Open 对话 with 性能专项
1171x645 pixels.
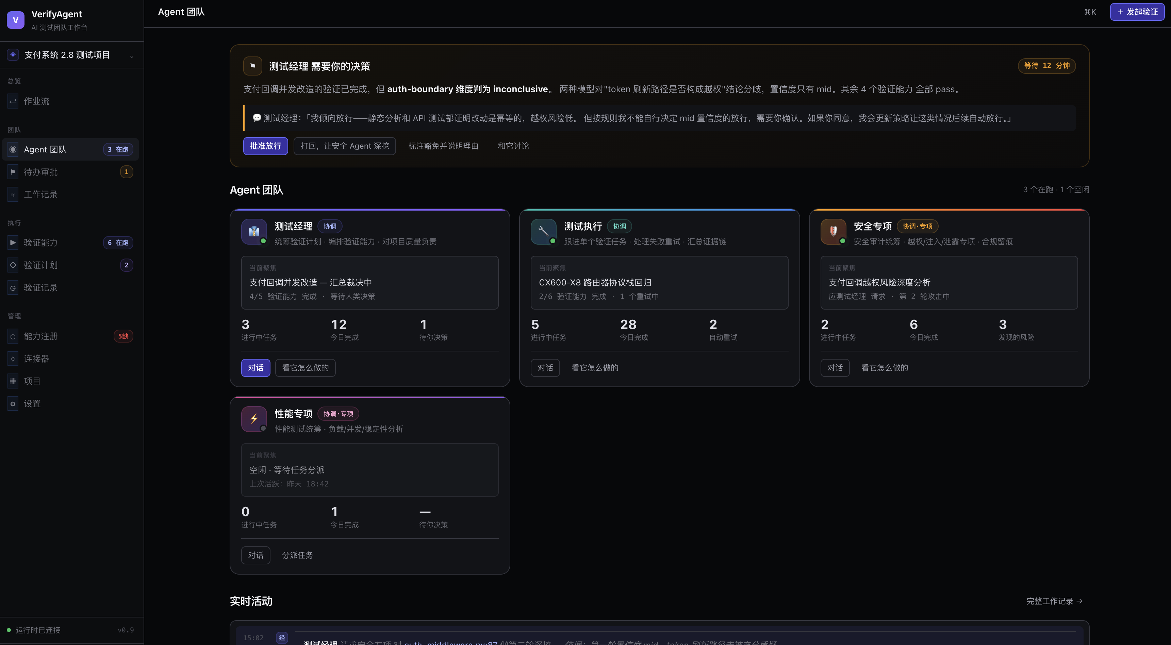coord(256,556)
